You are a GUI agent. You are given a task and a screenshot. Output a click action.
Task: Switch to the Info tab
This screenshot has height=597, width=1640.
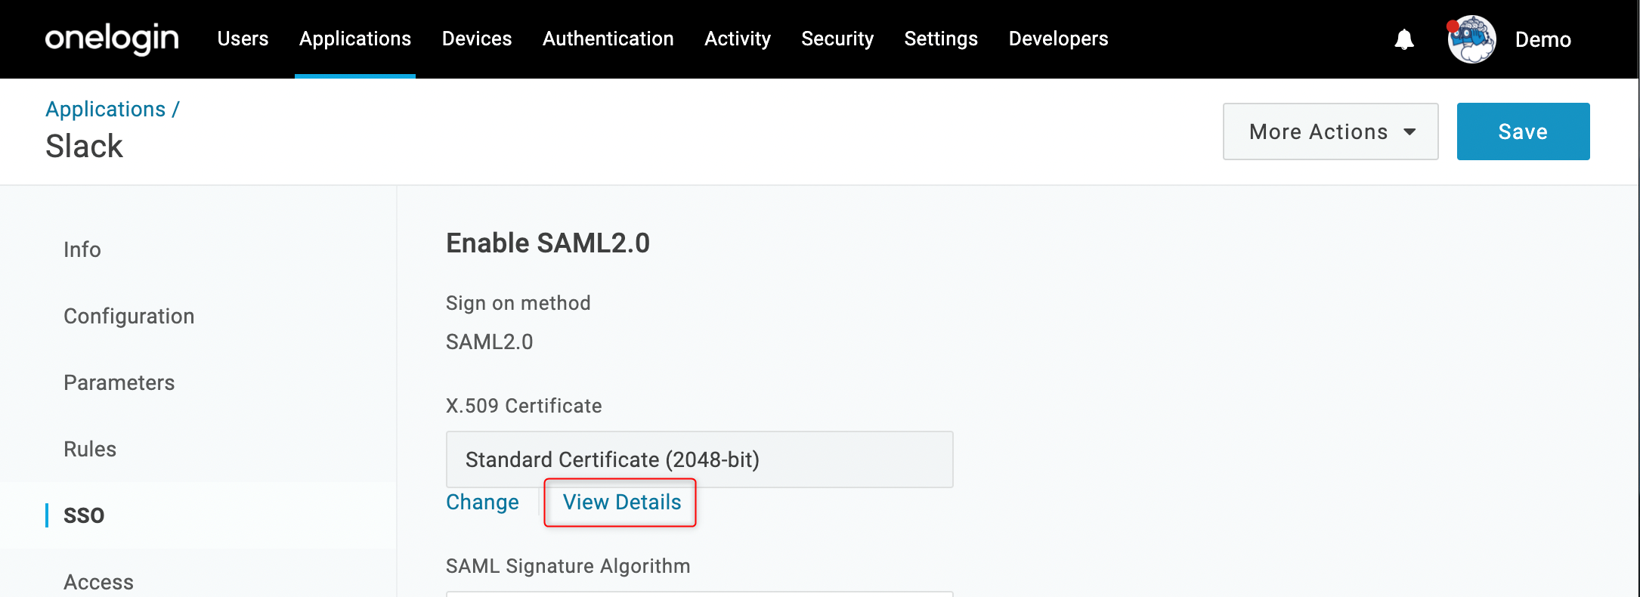(x=82, y=249)
